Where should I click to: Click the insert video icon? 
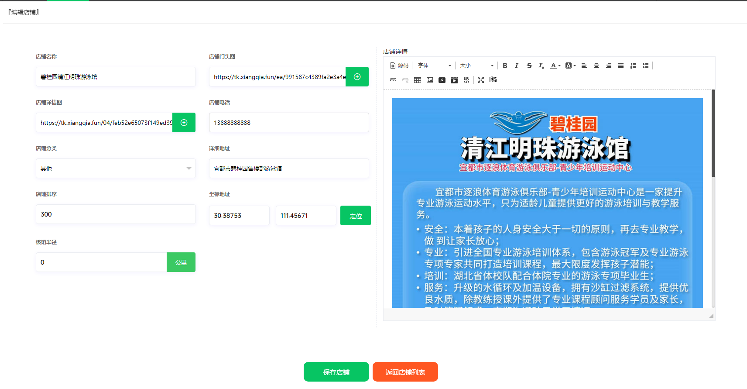(x=454, y=80)
